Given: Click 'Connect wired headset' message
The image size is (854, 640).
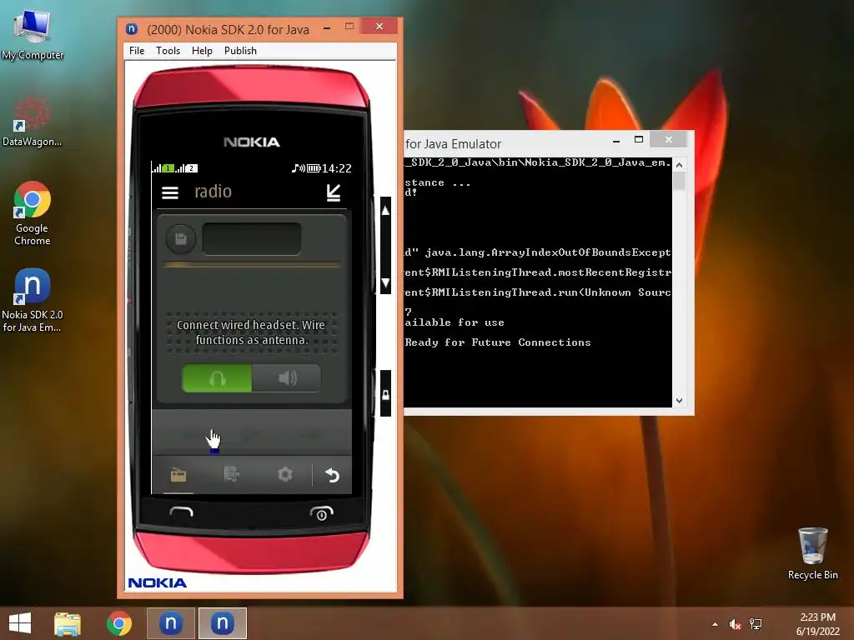Looking at the screenshot, I should [x=251, y=332].
